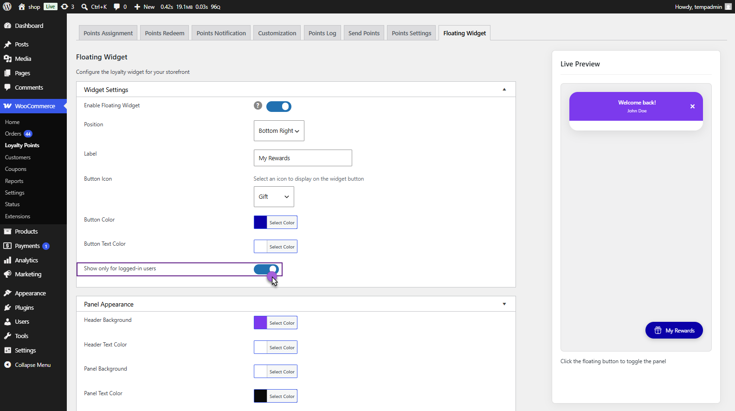Viewport: 735px width, 411px height.
Task: Click the Label field containing My Rewards
Action: click(303, 158)
